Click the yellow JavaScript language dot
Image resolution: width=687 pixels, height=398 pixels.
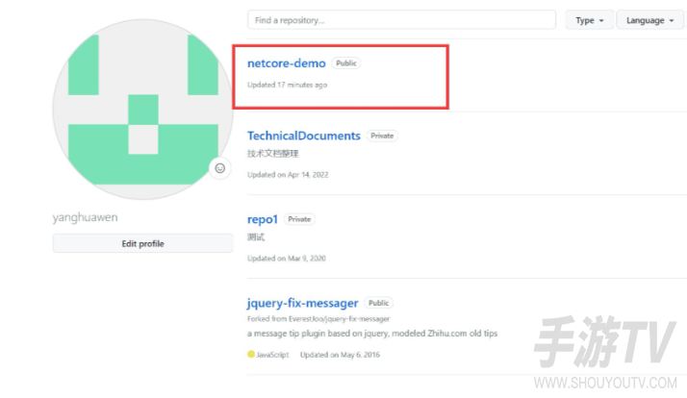(251, 354)
